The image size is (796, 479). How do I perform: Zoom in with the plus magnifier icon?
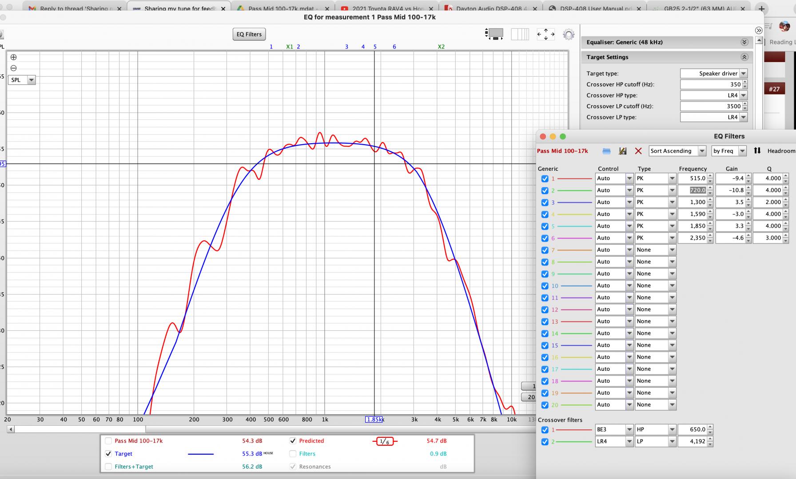pos(13,57)
